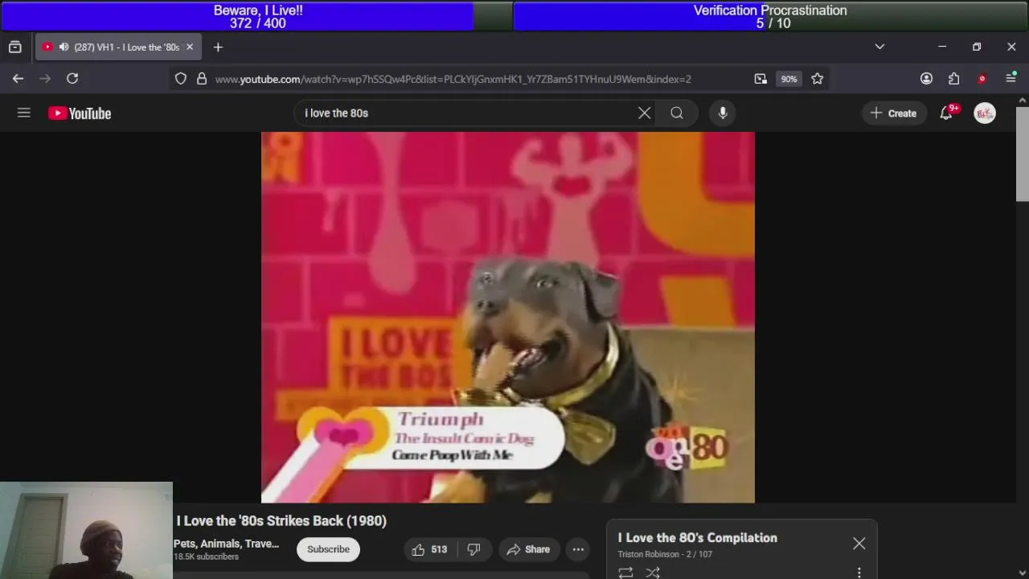This screenshot has height=579, width=1029.
Task: Open the browser account icon
Action: (926, 79)
